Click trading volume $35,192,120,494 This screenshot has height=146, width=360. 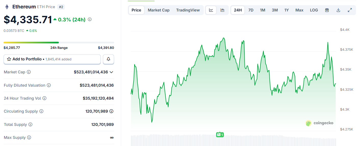click(98, 98)
